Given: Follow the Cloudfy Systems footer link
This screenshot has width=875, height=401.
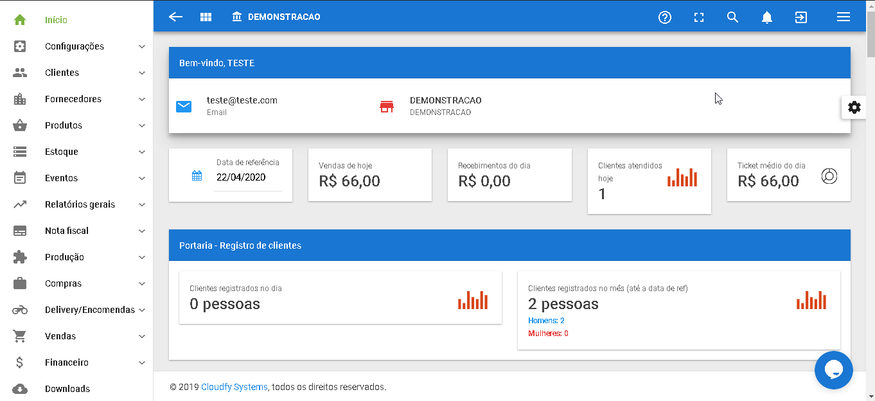Looking at the screenshot, I should pos(234,387).
